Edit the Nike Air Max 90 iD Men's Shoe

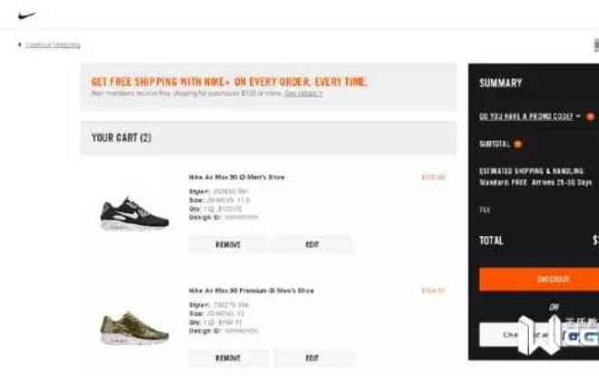[312, 244]
